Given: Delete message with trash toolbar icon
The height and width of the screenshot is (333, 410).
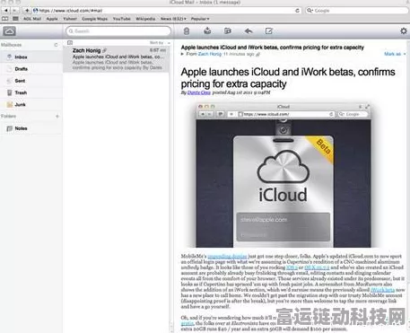Looking at the screenshot, I should tap(187, 31).
